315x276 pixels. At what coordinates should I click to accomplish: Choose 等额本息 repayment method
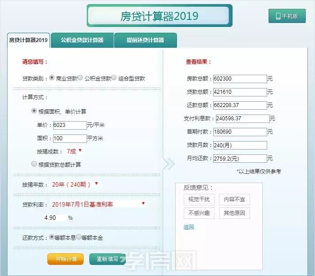(x=52, y=237)
